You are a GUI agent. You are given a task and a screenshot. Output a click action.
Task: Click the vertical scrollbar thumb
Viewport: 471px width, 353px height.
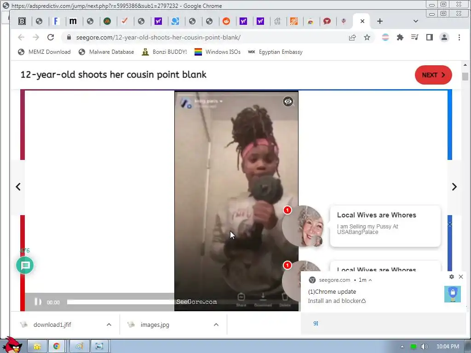point(465,77)
